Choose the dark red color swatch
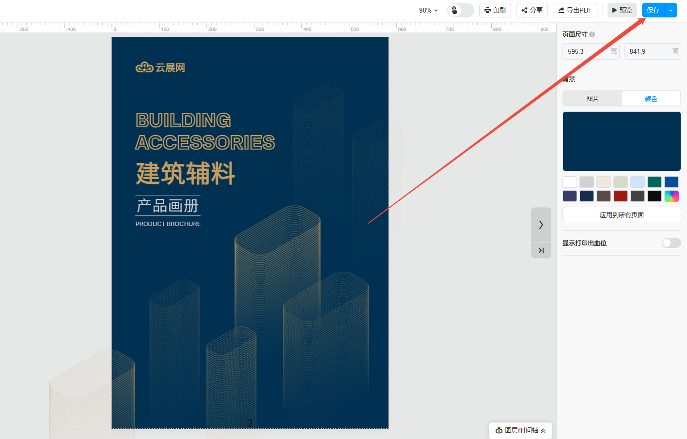The image size is (687, 439). coord(621,196)
